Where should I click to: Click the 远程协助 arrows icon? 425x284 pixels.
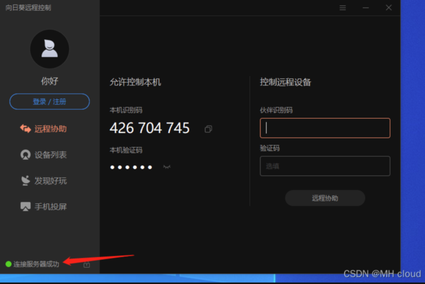(x=25, y=129)
